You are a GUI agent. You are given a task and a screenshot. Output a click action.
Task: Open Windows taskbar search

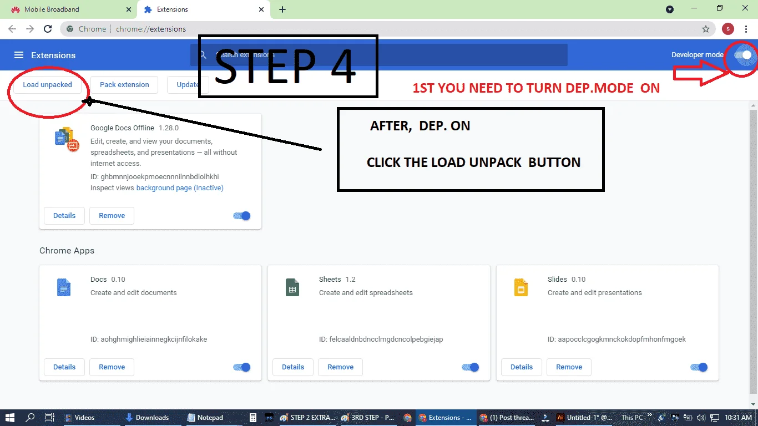pyautogui.click(x=31, y=418)
